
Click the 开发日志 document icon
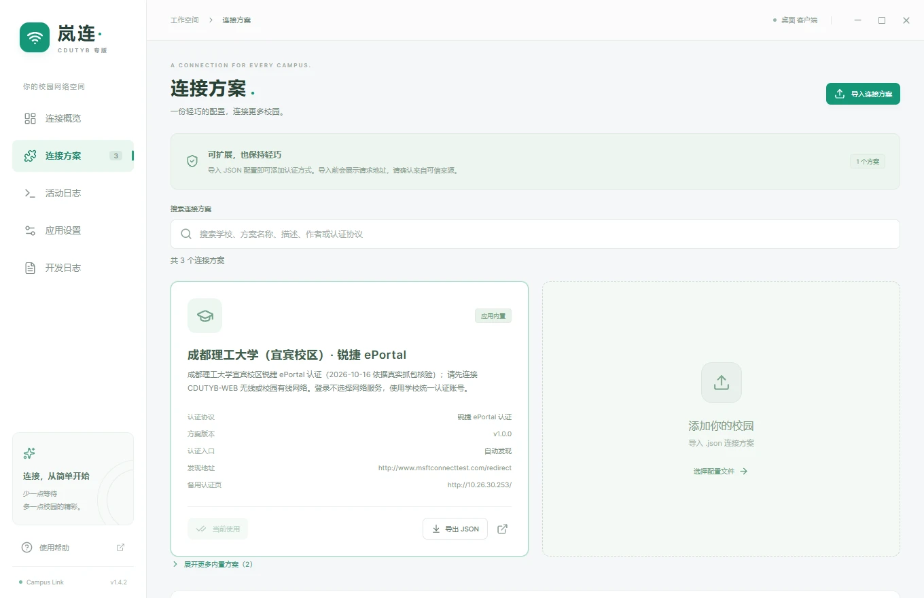click(30, 268)
